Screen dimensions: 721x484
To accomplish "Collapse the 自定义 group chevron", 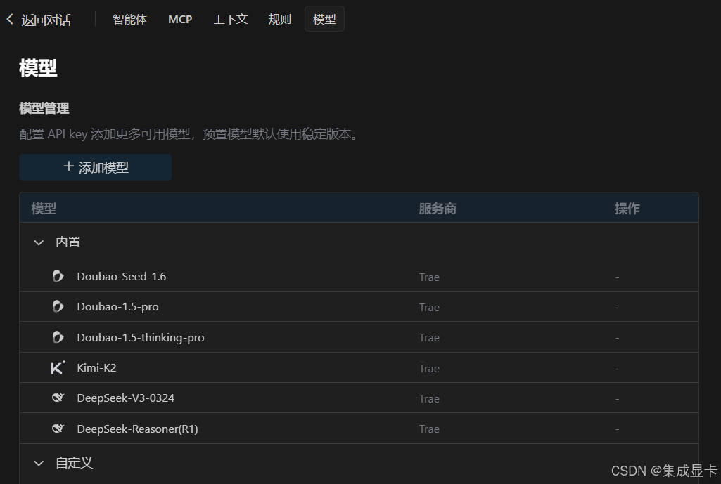I will [x=39, y=464].
